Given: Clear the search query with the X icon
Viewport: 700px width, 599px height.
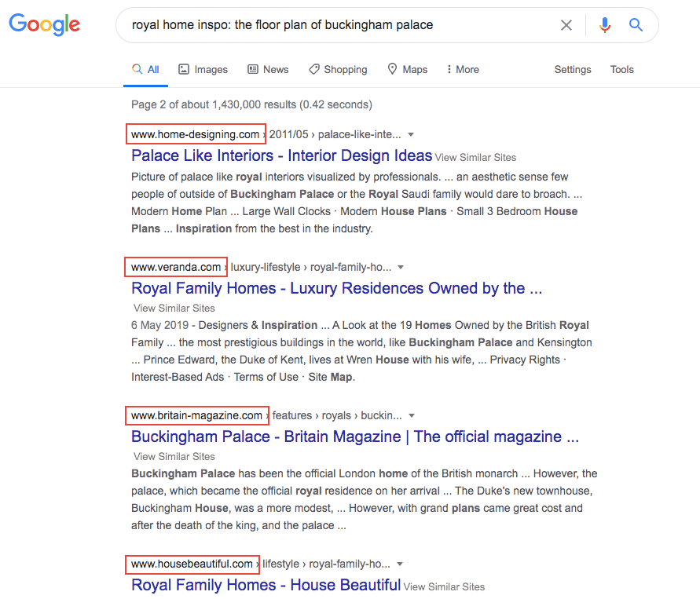Looking at the screenshot, I should 566,25.
